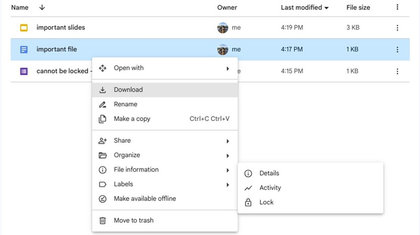The height and width of the screenshot is (235, 420).
Task: Click the offline checkmark circle icon
Action: pyautogui.click(x=102, y=199)
